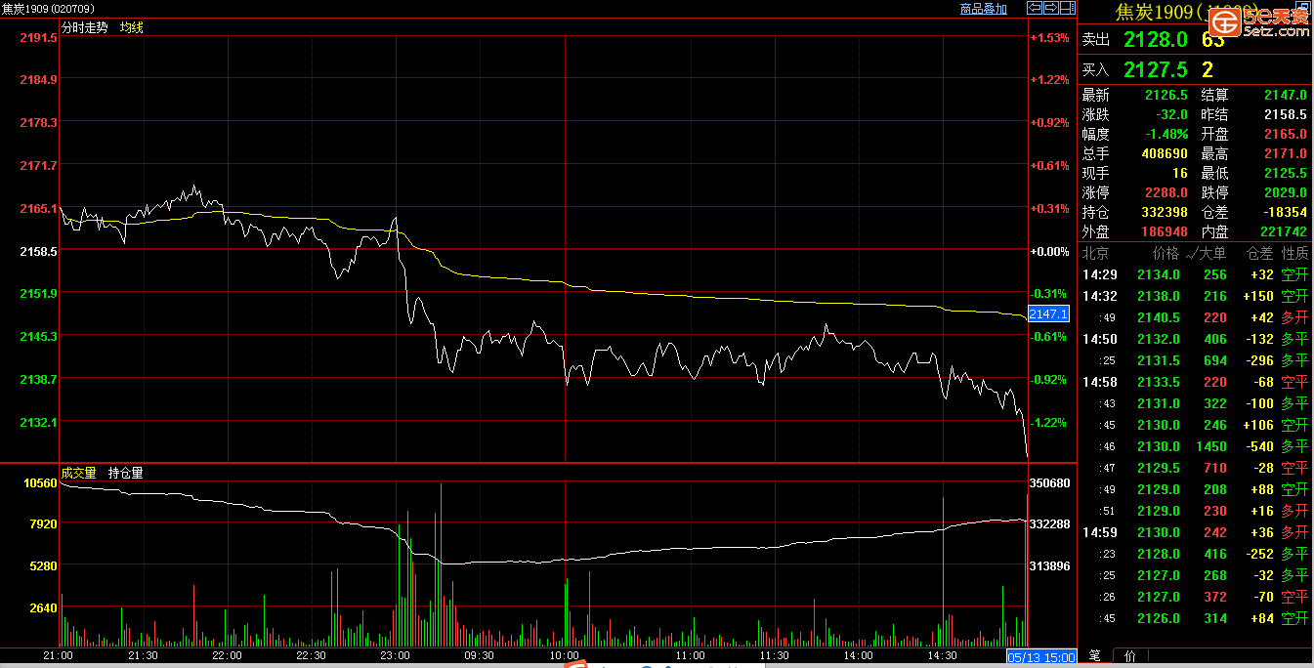Select the 14:58 tick row at 2133.5
Viewport: 1314px width, 668px height.
tap(1195, 382)
